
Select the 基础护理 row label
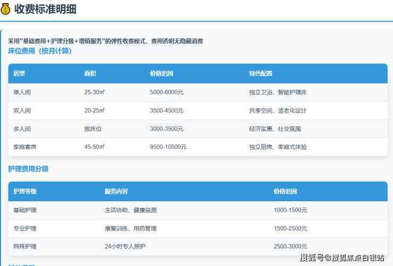[x=25, y=210]
